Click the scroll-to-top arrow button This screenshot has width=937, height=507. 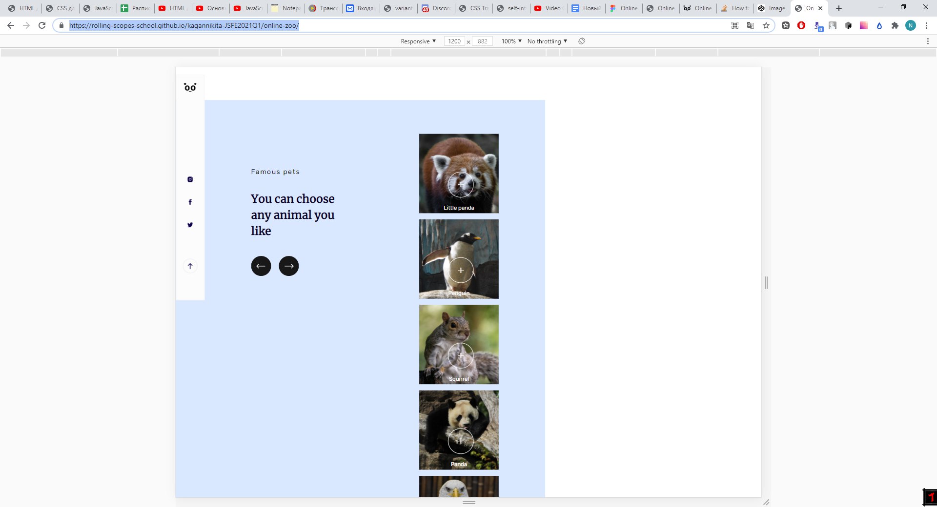tap(190, 266)
